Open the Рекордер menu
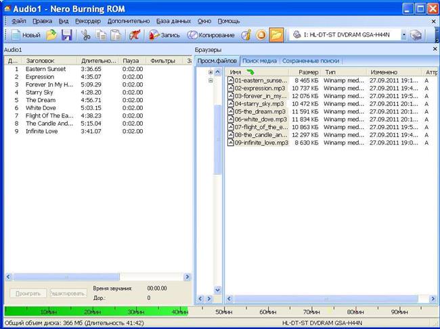 tap(88, 21)
